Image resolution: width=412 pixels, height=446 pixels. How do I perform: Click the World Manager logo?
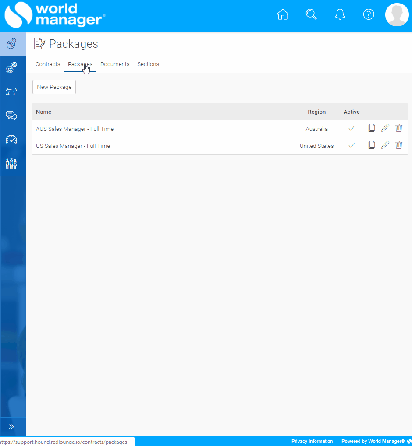[55, 15]
